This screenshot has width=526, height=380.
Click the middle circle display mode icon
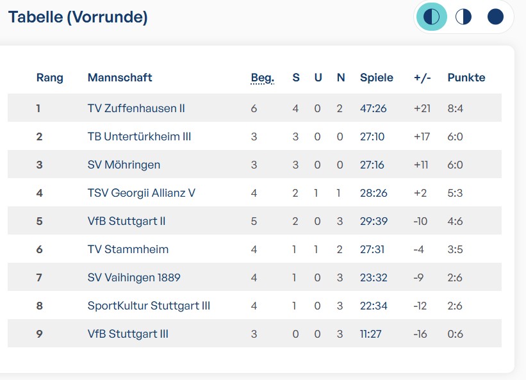pos(463,17)
